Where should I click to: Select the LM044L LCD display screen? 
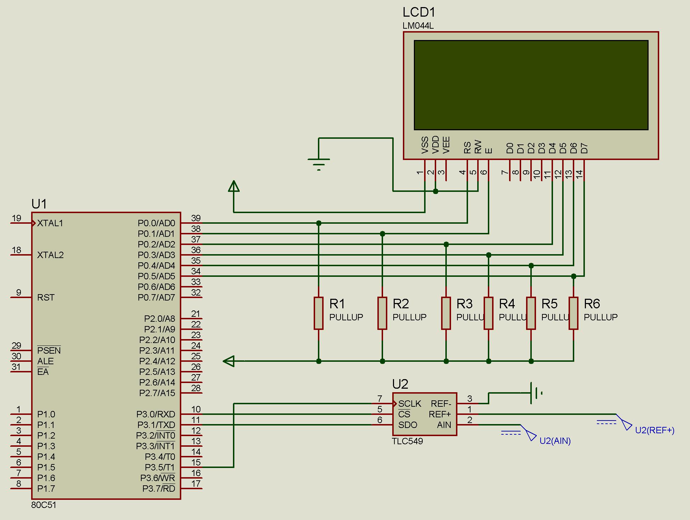tap(531, 85)
